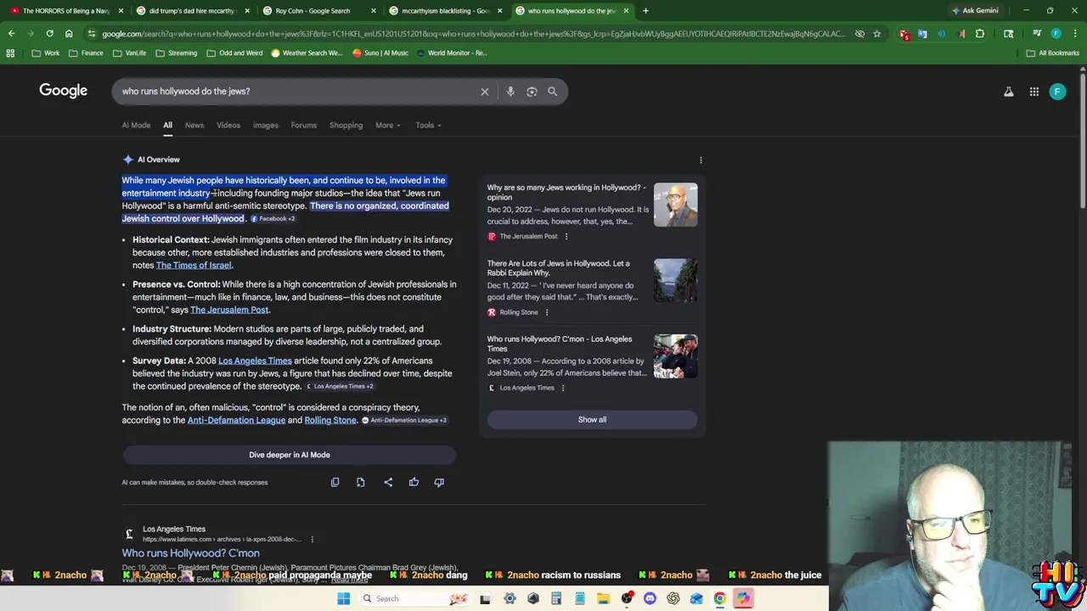Click Ask Gemini button
1087x611 pixels.
click(975, 11)
